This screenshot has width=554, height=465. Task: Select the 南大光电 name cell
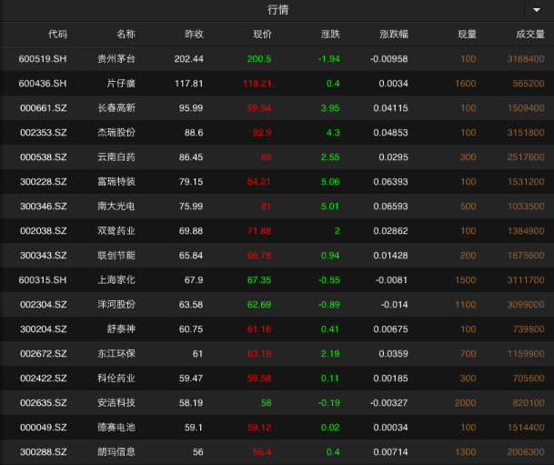click(x=116, y=206)
